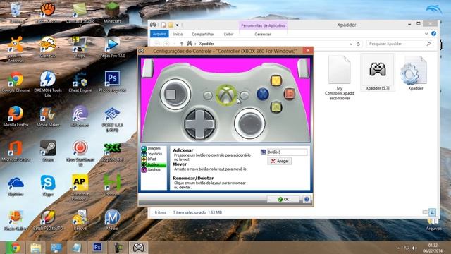The image size is (451, 254).
Task: Open DAEMON Tools Lite desktop shortcut
Action: click(48, 85)
